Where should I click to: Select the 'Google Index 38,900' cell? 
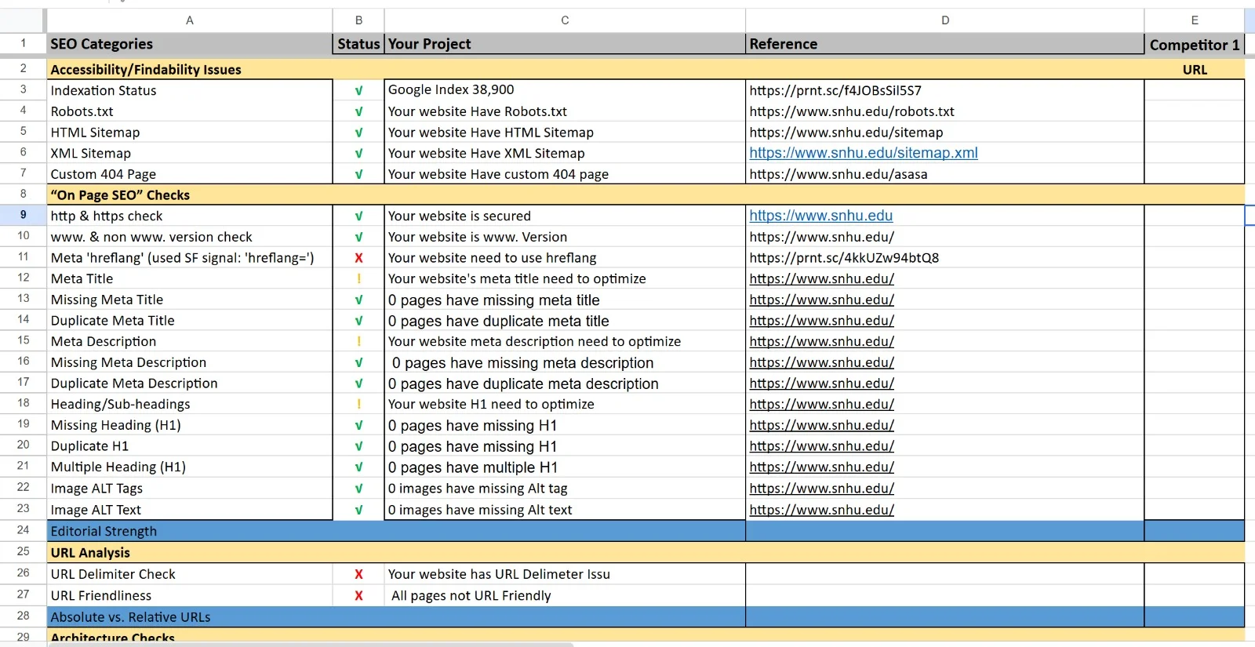click(x=565, y=90)
